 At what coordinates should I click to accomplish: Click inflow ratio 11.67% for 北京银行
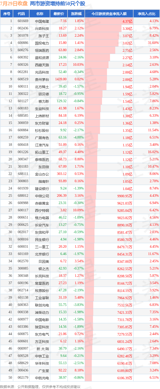pyautogui.click(x=153, y=254)
